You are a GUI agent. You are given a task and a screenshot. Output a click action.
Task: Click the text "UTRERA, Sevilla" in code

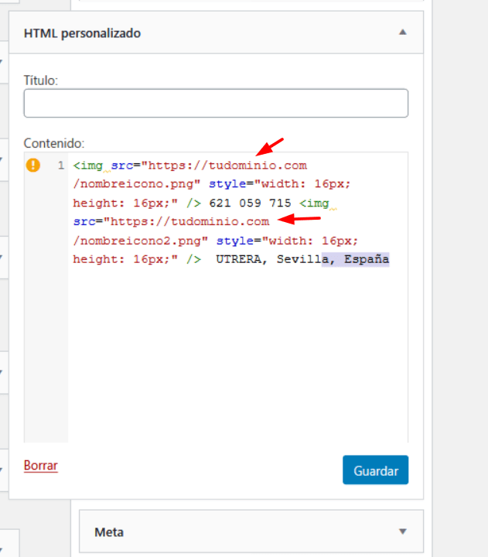[x=272, y=259]
